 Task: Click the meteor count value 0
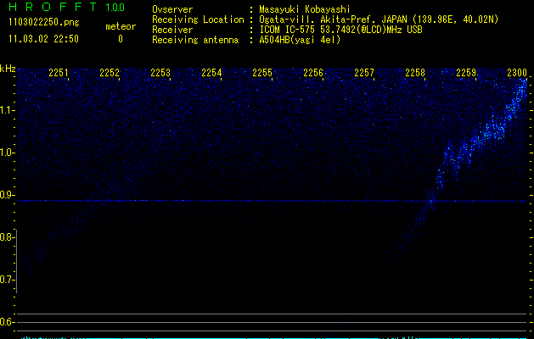coord(121,39)
